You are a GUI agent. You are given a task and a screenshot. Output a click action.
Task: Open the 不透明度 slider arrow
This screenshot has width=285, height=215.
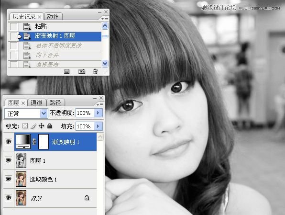(x=98, y=113)
